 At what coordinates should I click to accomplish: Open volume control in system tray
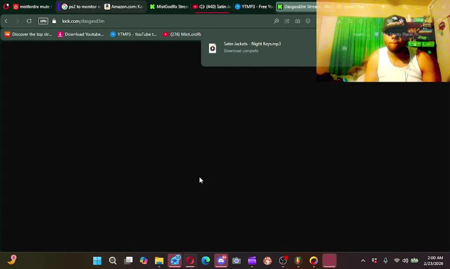[x=405, y=261]
